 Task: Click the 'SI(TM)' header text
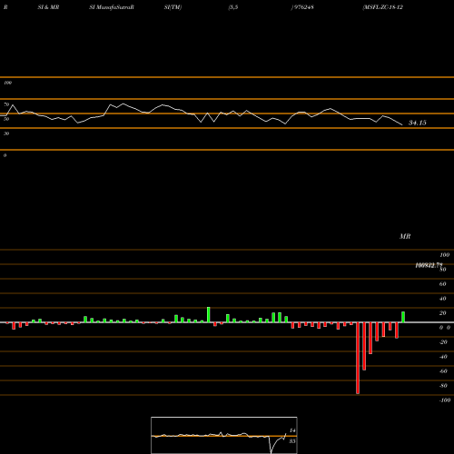173,7
